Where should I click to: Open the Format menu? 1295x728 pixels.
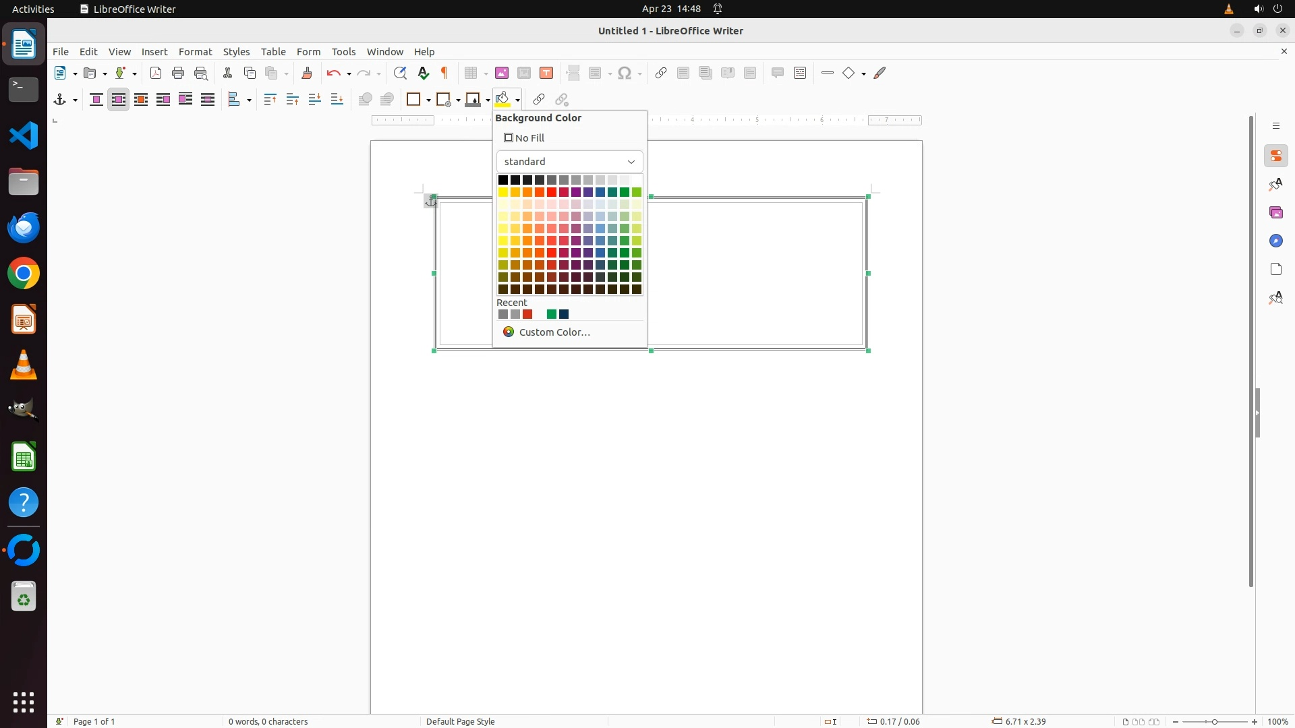tap(195, 52)
